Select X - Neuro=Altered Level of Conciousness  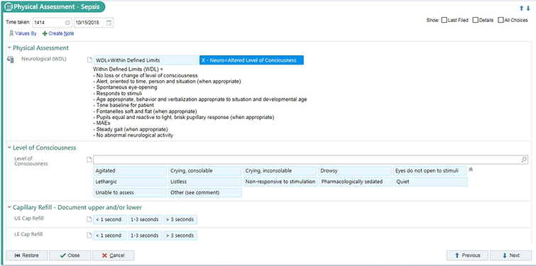(x=251, y=60)
